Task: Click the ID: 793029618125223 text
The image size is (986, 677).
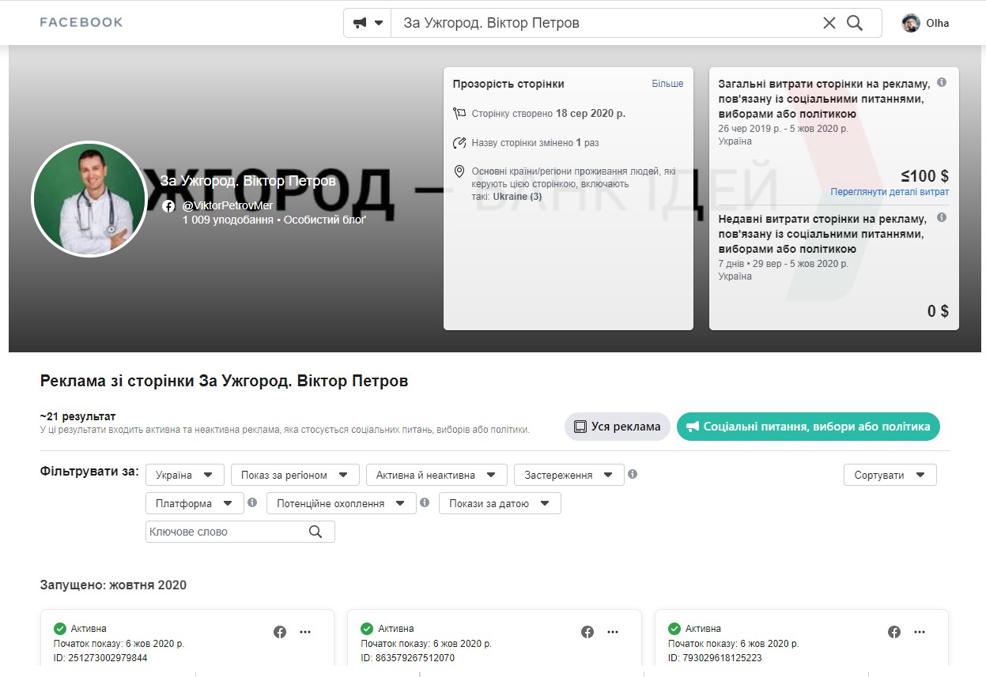Action: coord(715,658)
